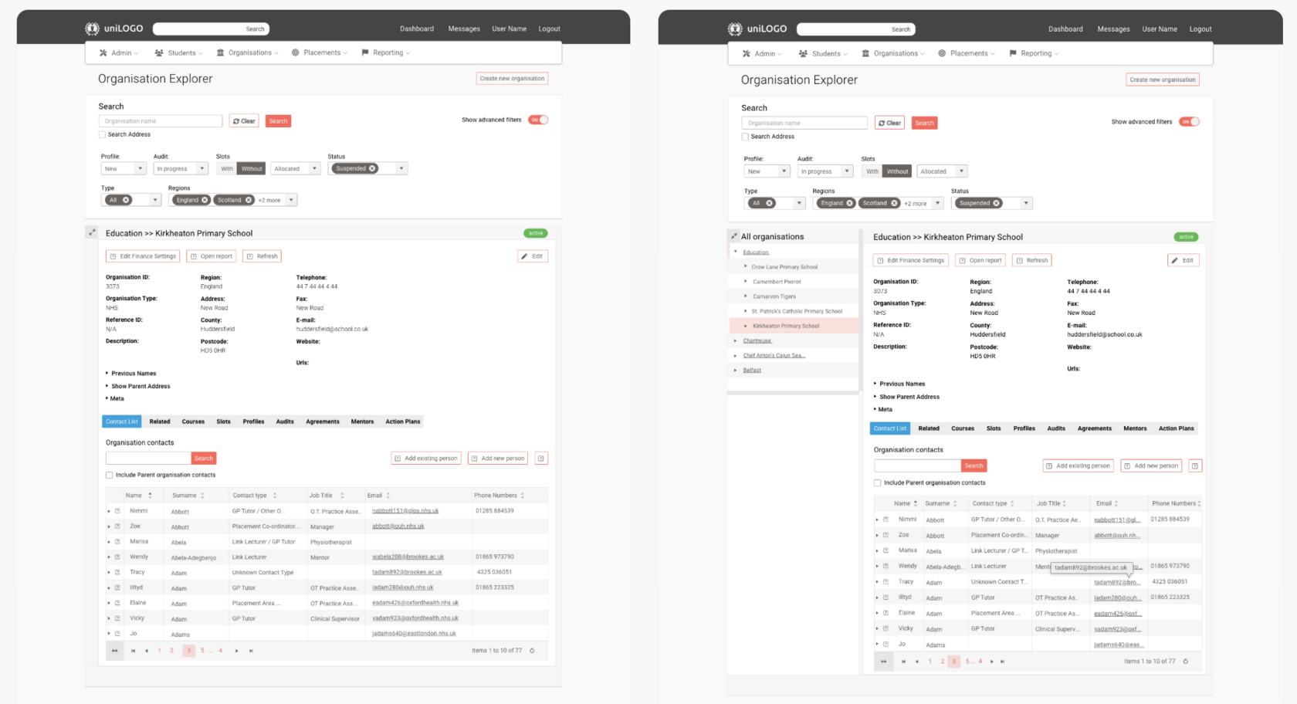Check Include Parent organisation contacts in right mockup

pyautogui.click(x=877, y=482)
